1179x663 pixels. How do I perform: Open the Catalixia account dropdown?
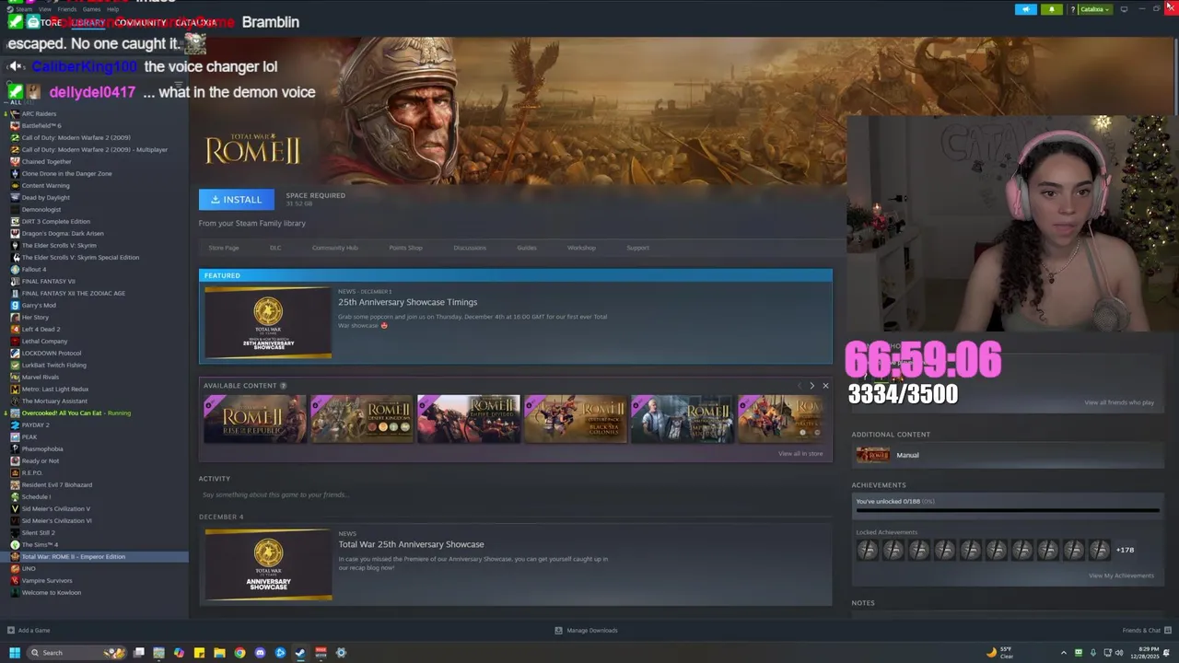[x=1094, y=9]
